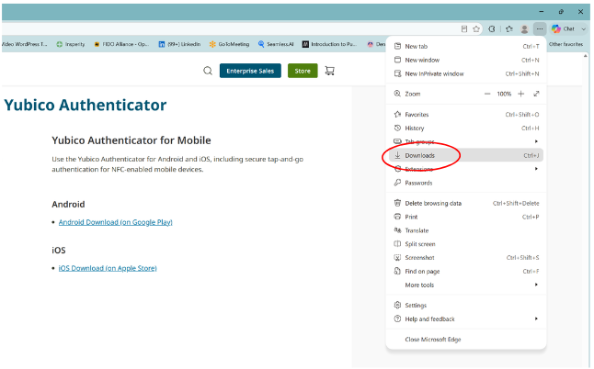Image resolution: width=594 pixels, height=369 pixels.
Task: Expand the More tools submenu
Action: tap(466, 285)
